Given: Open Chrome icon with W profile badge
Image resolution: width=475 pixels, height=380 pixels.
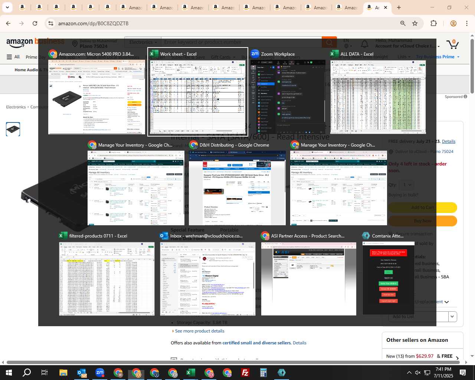Looking at the screenshot, I should pyautogui.click(x=118, y=373).
